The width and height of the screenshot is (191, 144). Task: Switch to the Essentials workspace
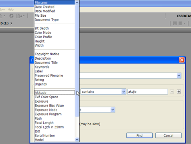[x=184, y=16]
